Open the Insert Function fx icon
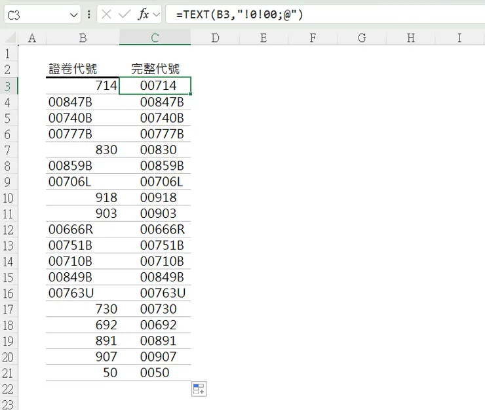The width and height of the screenshot is (485, 410). 144,14
